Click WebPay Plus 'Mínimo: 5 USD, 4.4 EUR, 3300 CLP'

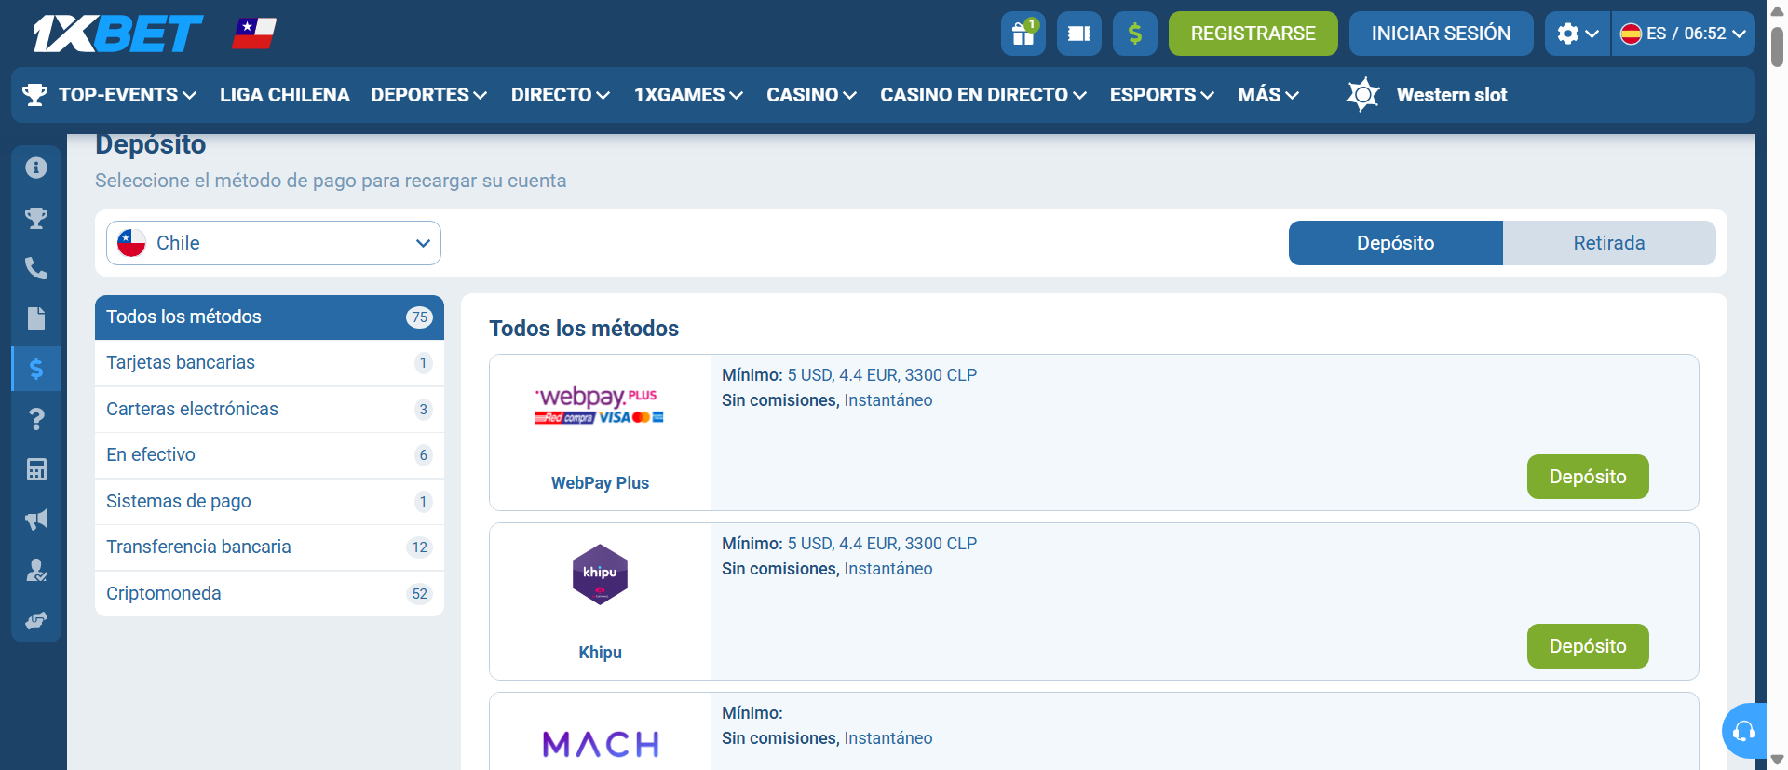[849, 375]
